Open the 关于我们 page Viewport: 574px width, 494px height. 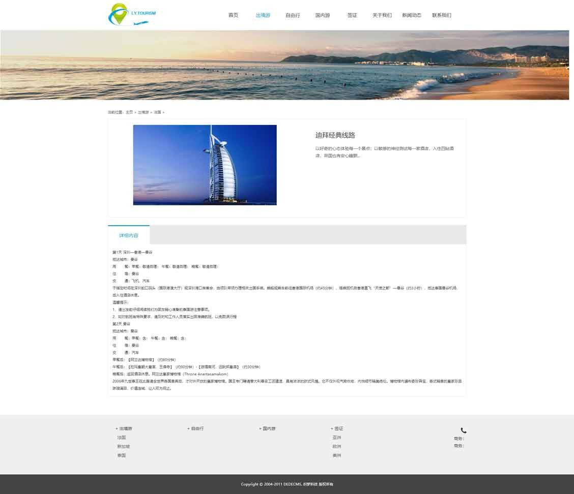pos(382,15)
